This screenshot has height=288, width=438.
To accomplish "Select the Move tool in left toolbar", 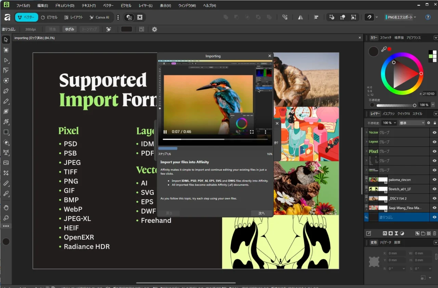I will click(x=6, y=40).
